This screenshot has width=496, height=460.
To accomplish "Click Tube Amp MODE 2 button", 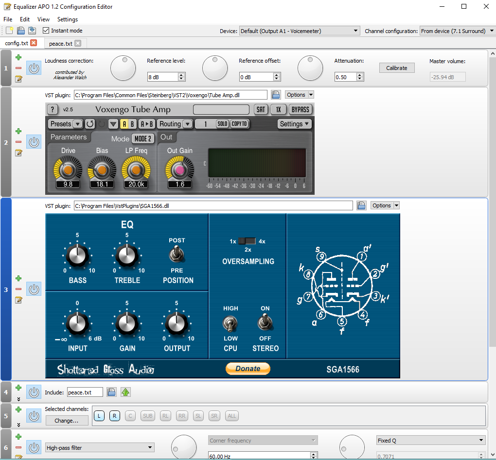I will point(143,139).
